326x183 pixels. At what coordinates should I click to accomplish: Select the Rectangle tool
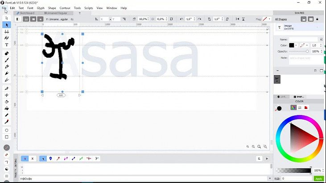pos(7,137)
